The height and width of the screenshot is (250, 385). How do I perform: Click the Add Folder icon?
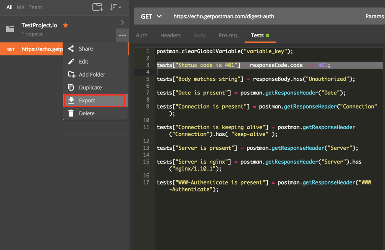[x=71, y=74]
